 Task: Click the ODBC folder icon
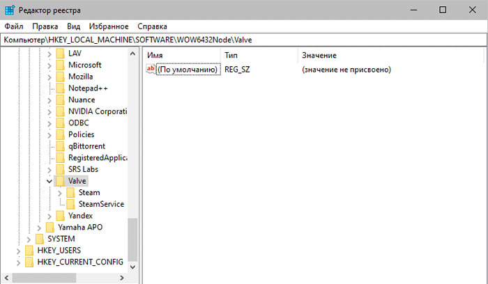pos(61,123)
